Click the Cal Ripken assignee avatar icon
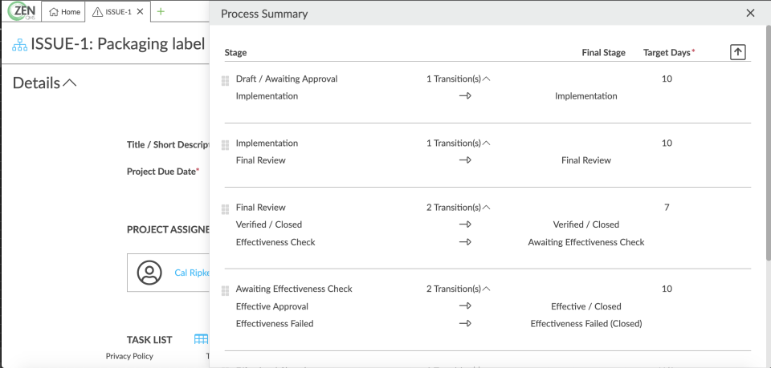 coord(149,273)
